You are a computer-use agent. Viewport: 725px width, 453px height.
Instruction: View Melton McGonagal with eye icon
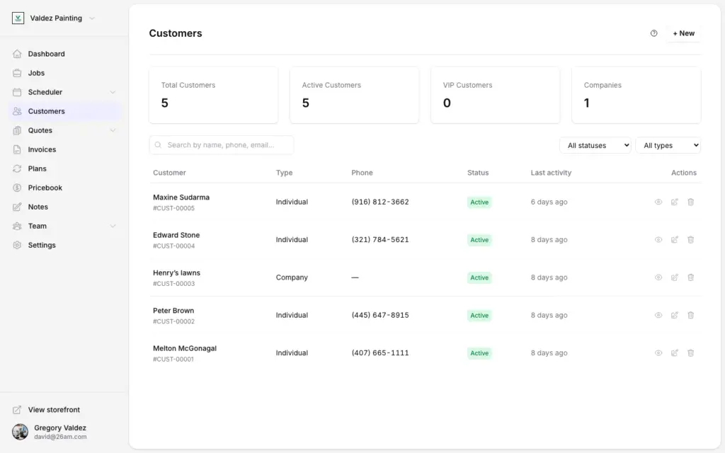tap(658, 353)
